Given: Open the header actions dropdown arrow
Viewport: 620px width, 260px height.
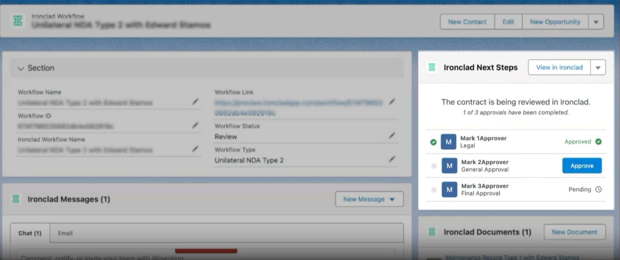Looking at the screenshot, I should coord(596,22).
